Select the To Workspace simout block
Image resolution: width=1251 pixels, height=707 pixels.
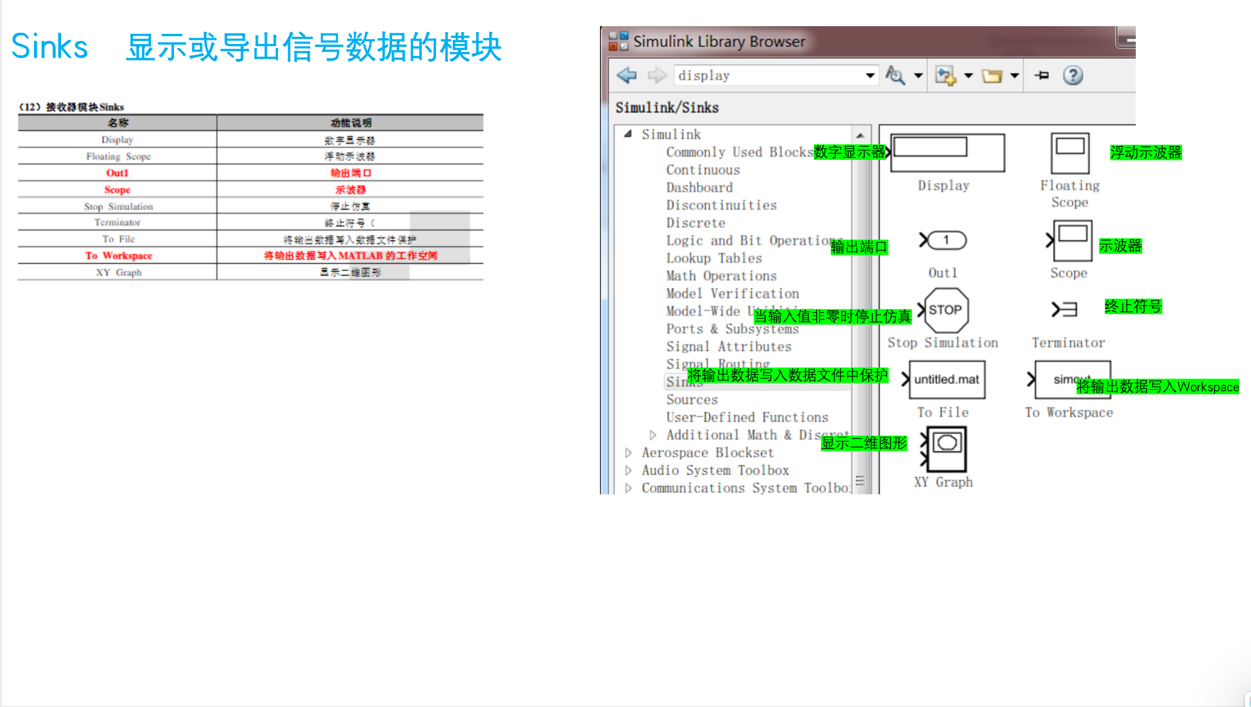(1072, 379)
